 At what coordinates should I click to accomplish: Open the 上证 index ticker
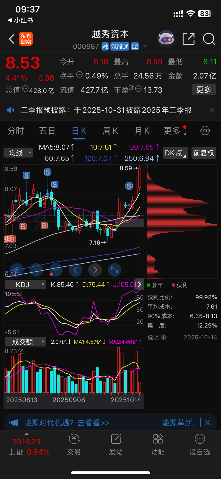click(x=29, y=446)
